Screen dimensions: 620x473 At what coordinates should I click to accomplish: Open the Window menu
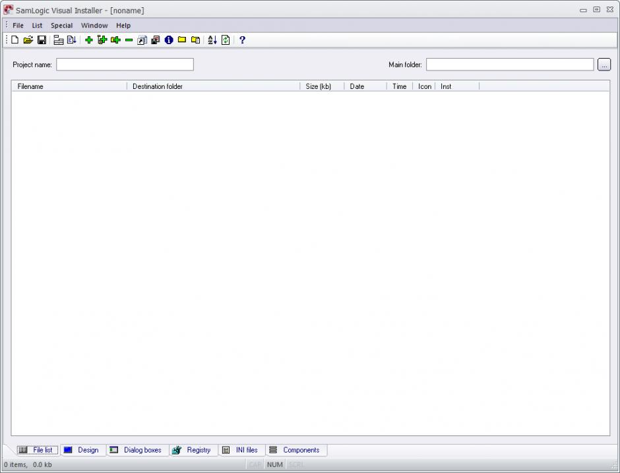[x=94, y=25]
